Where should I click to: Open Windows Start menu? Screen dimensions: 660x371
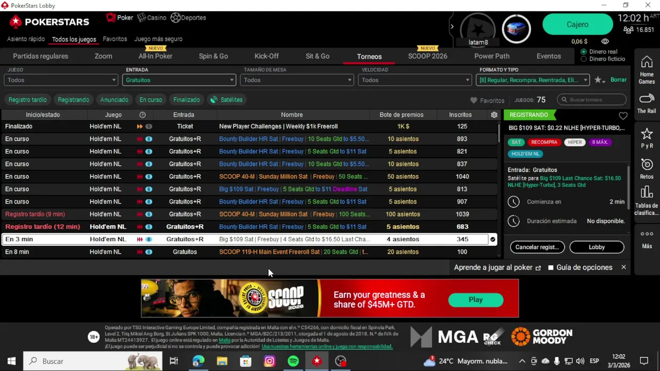tap(11, 361)
